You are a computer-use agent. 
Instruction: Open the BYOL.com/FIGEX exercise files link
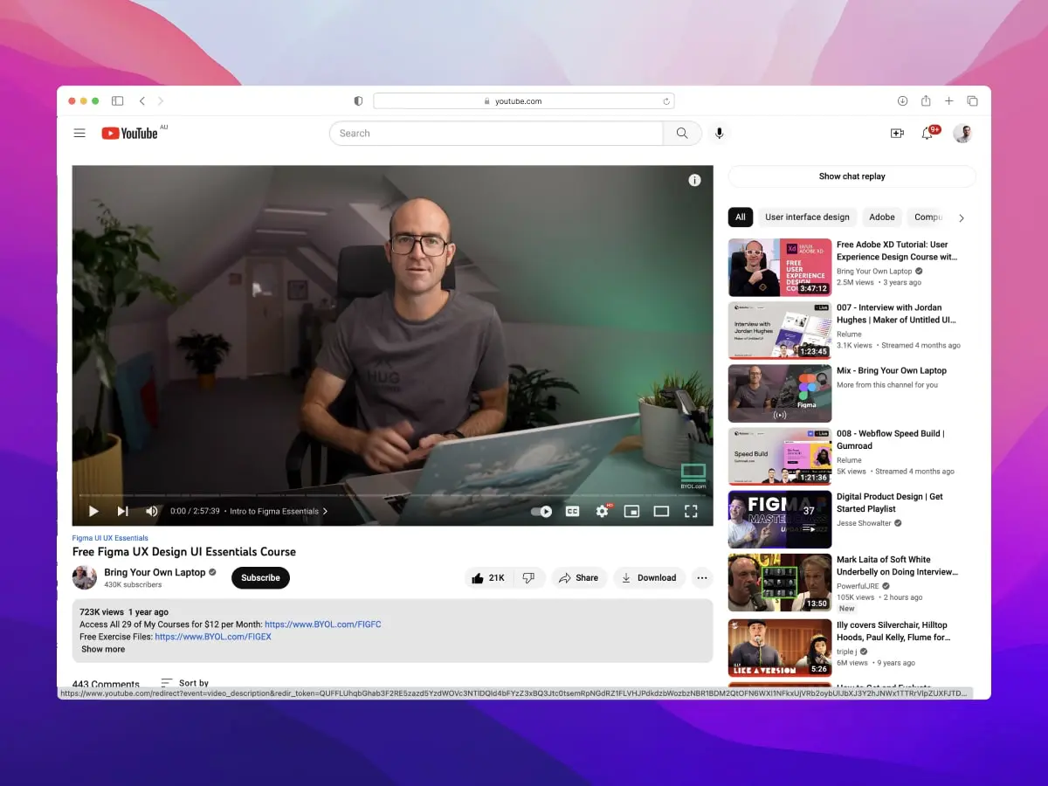click(213, 637)
